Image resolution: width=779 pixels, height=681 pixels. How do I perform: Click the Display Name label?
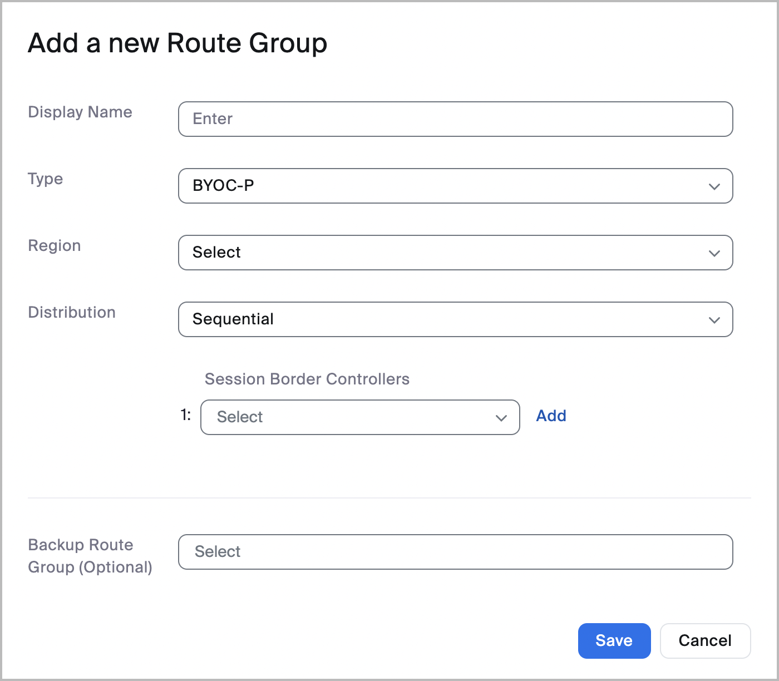coord(80,112)
